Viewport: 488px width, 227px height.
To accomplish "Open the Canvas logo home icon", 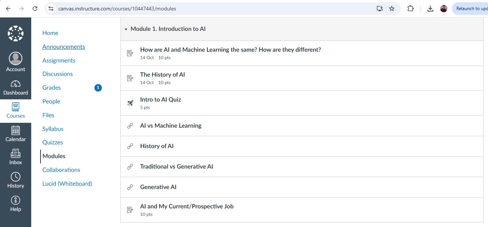I will (16, 33).
